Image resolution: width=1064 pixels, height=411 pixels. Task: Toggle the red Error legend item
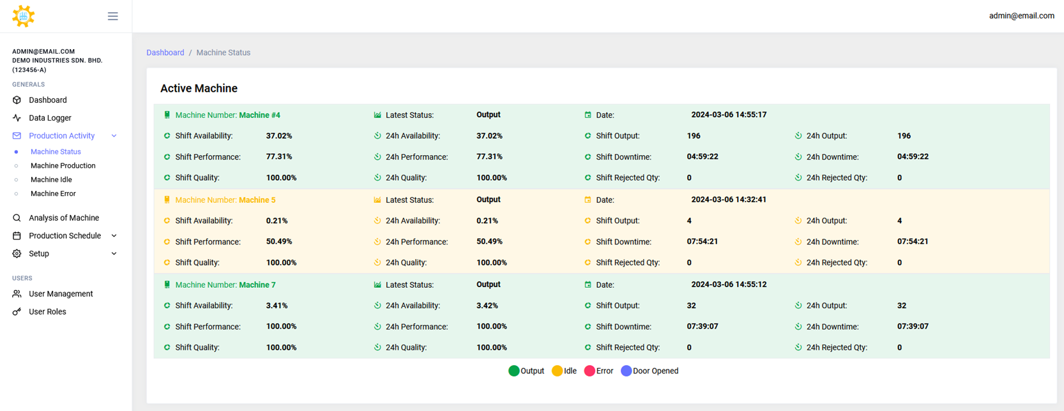[598, 371]
